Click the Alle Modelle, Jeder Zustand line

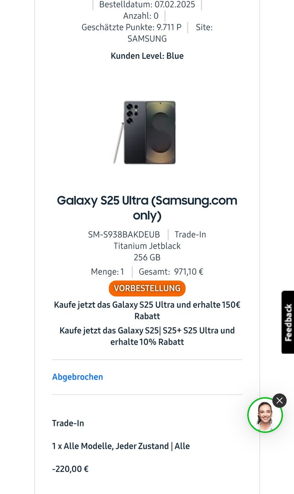point(121,446)
